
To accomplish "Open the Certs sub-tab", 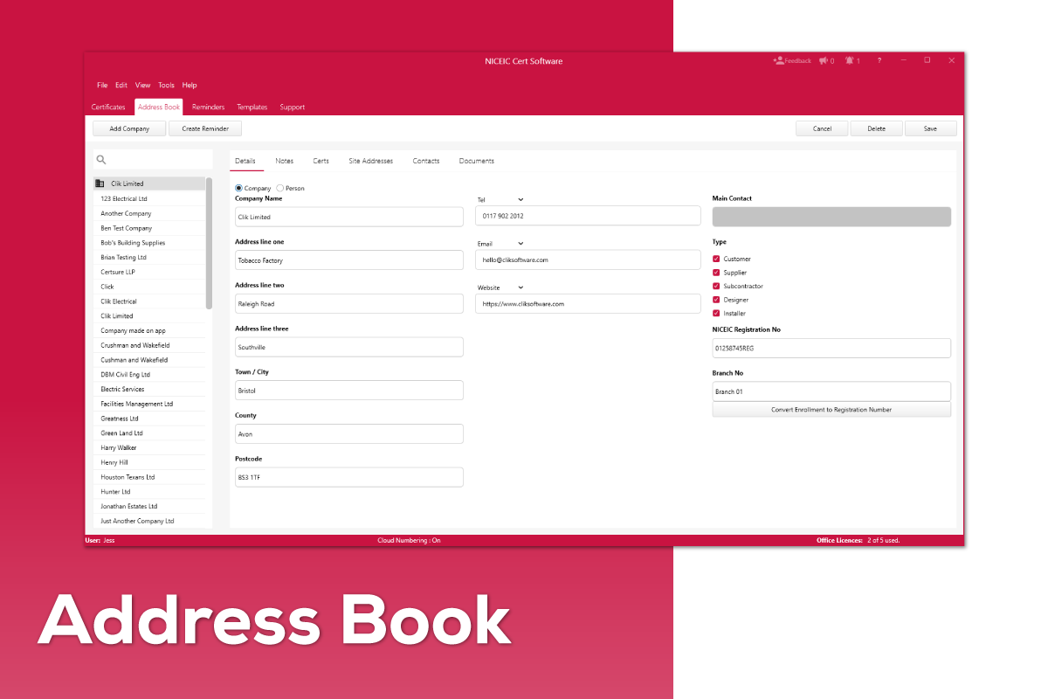I will 321,161.
